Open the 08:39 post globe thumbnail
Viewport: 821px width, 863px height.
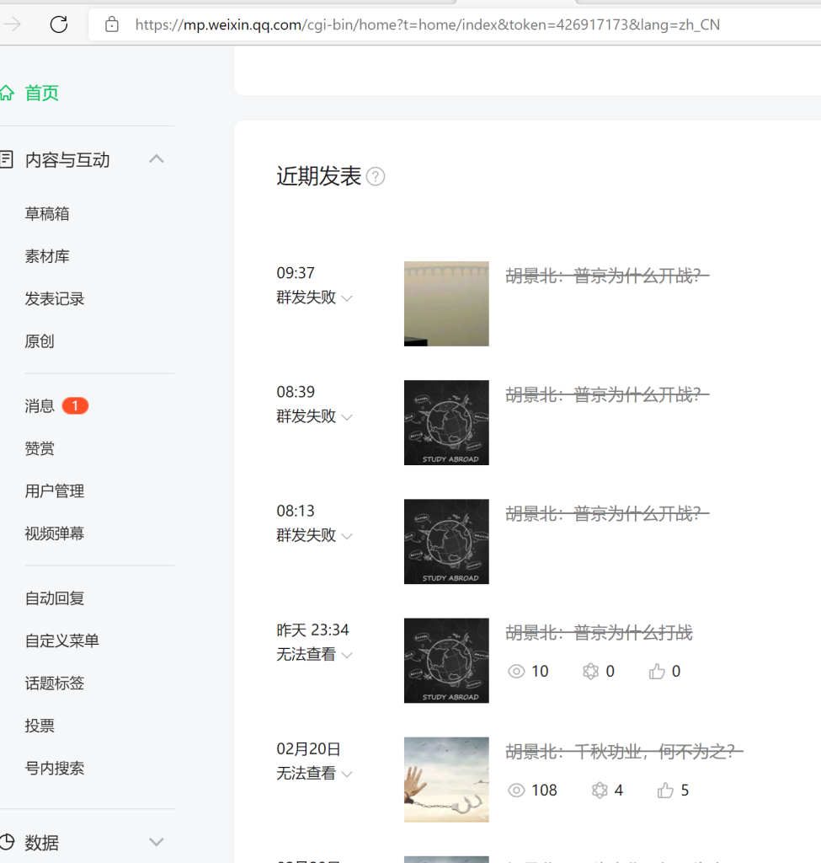click(x=446, y=423)
